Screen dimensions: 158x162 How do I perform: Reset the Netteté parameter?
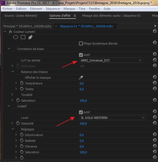tap(155, 140)
